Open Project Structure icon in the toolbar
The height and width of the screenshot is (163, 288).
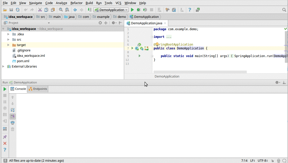click(x=174, y=10)
